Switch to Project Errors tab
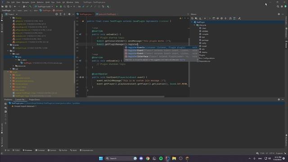The width and height of the screenshot is (288, 162). (34, 99)
